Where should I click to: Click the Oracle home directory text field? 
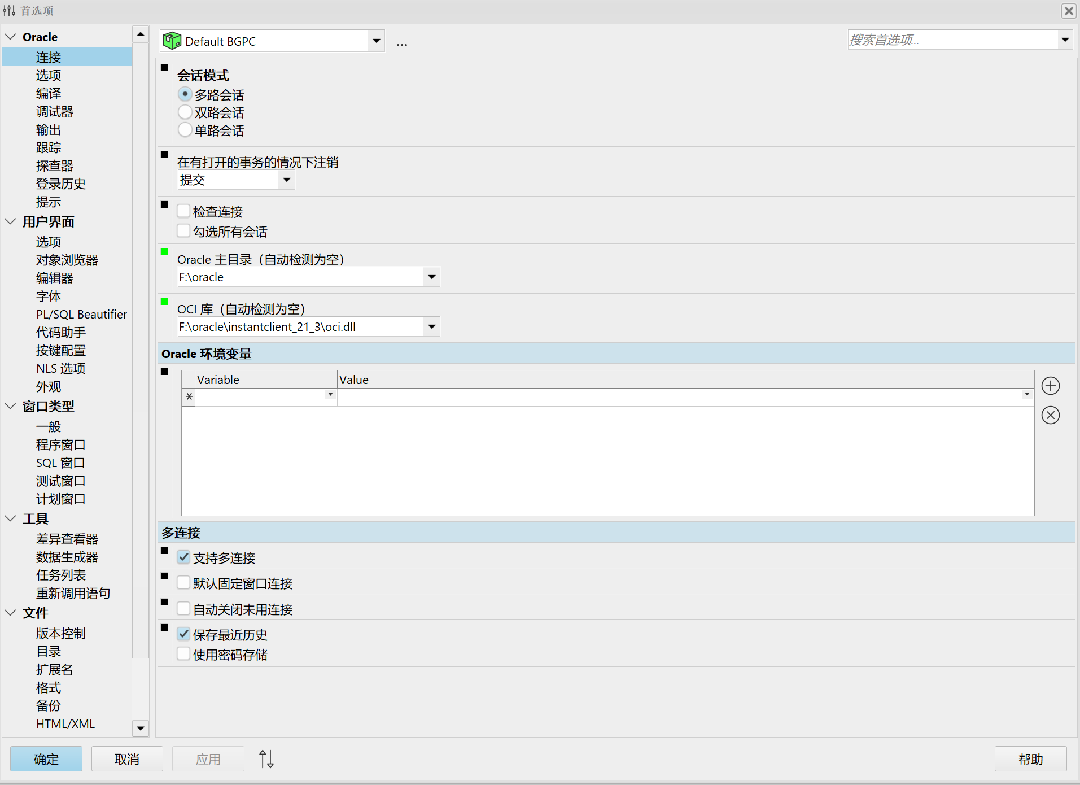tap(300, 277)
